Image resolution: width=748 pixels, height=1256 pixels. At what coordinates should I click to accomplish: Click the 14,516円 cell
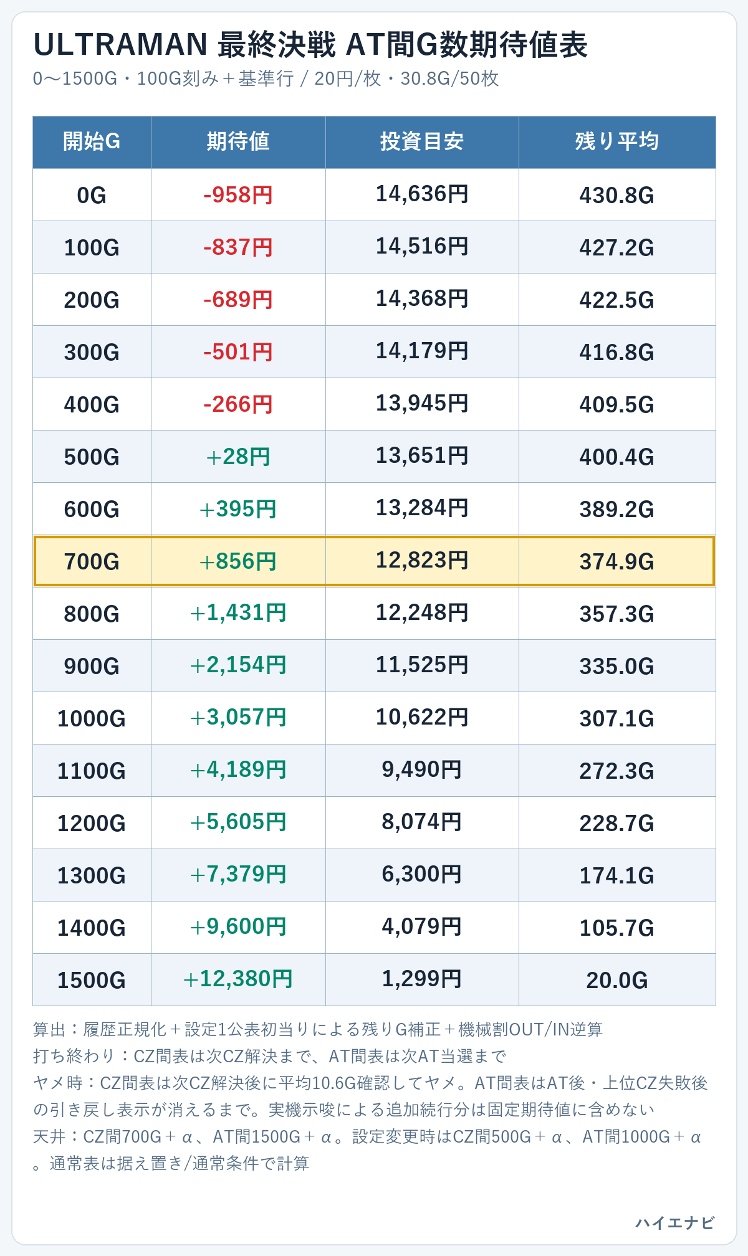pyautogui.click(x=422, y=247)
